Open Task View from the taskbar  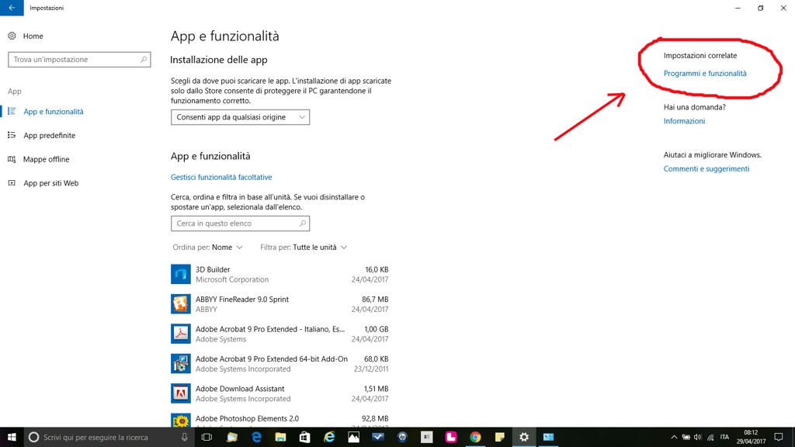(207, 438)
